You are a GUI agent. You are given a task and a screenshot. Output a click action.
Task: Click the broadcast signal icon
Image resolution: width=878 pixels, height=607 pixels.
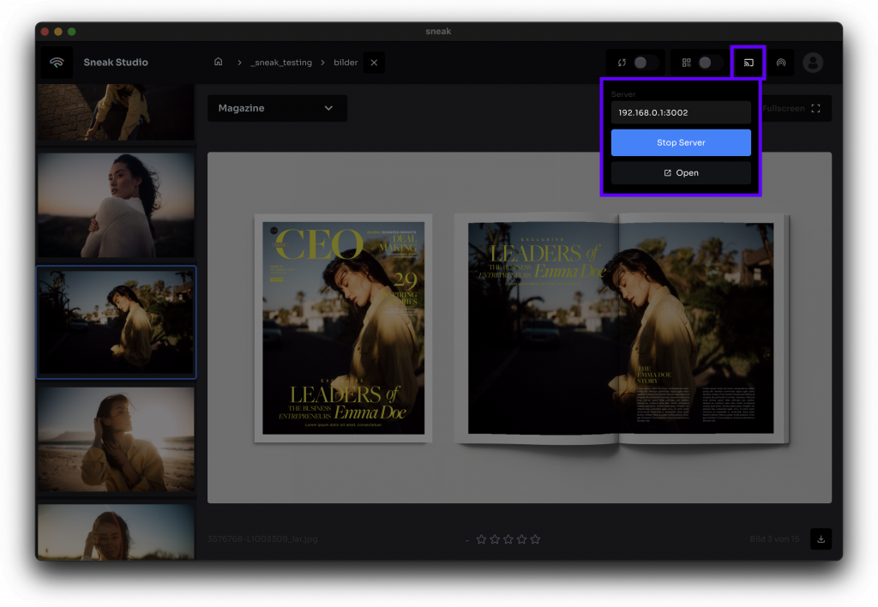pos(780,63)
